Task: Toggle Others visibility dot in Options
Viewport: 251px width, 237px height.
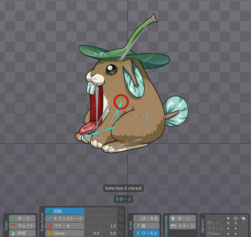Action: [x=235, y=234]
